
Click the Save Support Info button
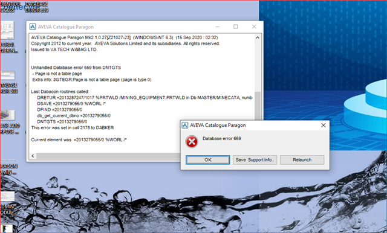pyautogui.click(x=255, y=160)
